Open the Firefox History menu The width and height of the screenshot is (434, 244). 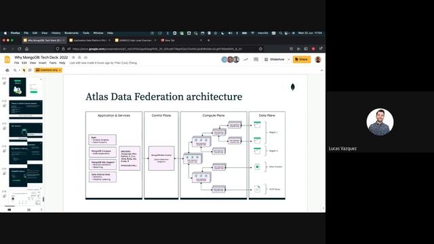point(56,33)
